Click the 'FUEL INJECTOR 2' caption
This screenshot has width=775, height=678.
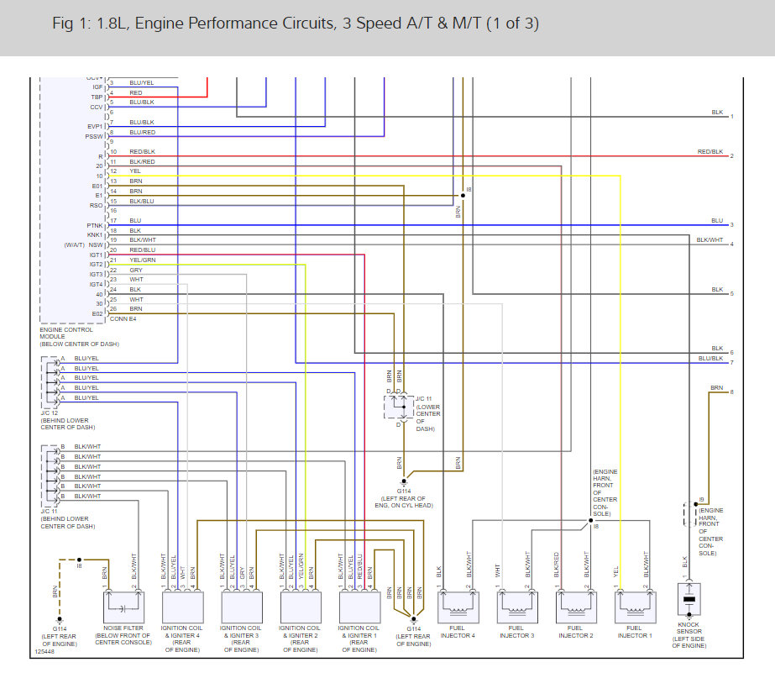pyautogui.click(x=576, y=632)
